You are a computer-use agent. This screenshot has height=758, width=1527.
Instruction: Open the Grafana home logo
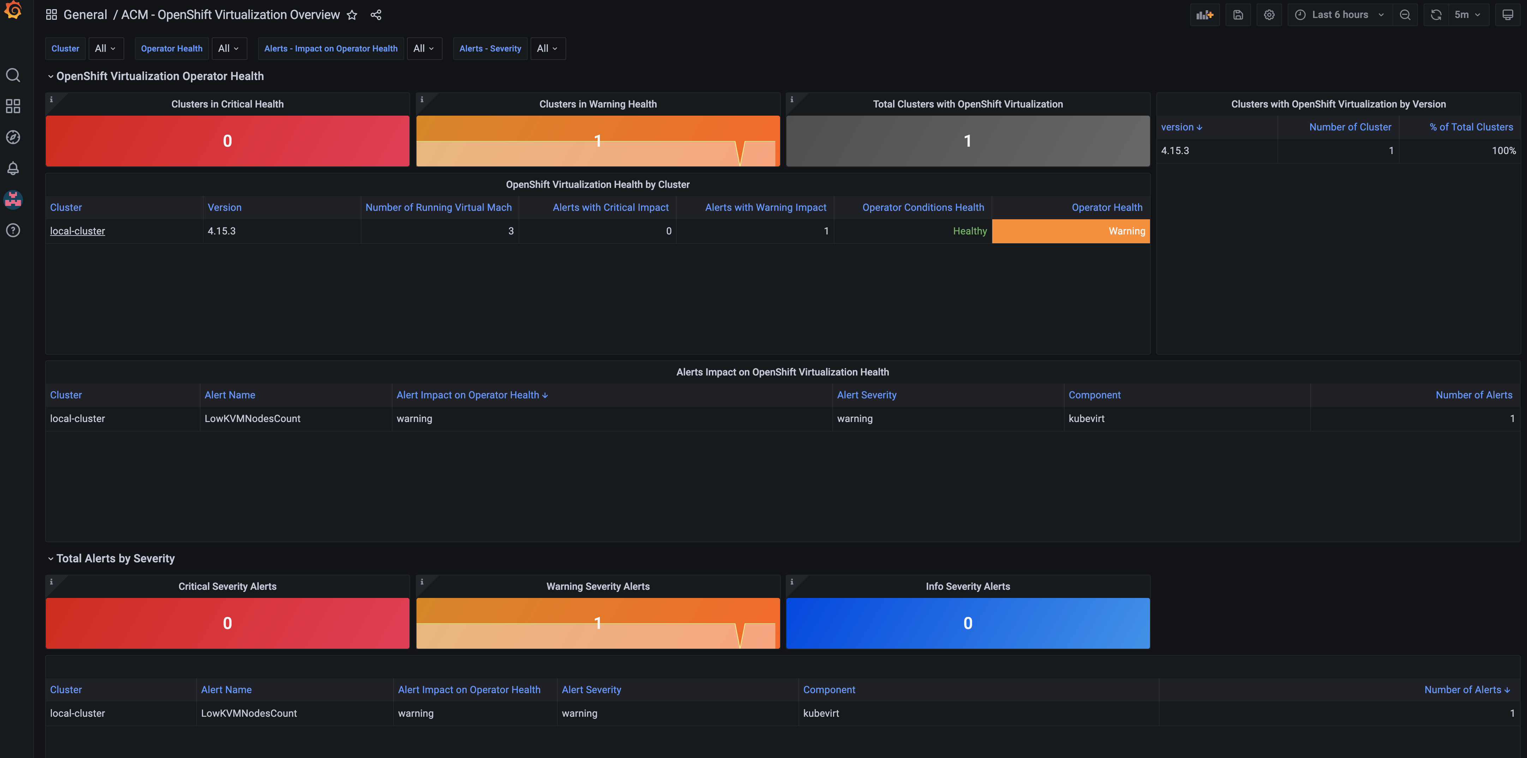click(x=13, y=11)
